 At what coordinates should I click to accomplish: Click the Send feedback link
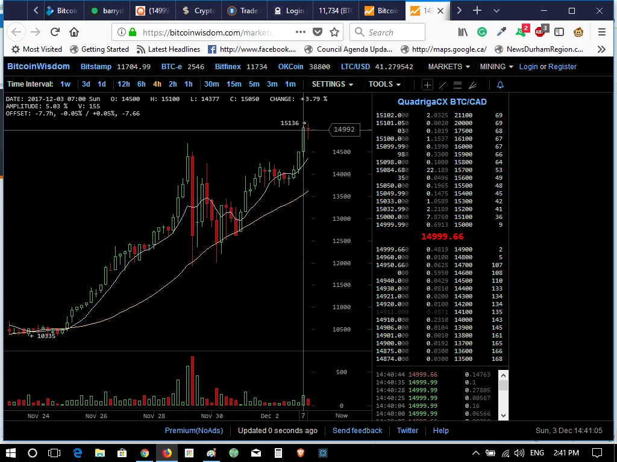click(357, 431)
